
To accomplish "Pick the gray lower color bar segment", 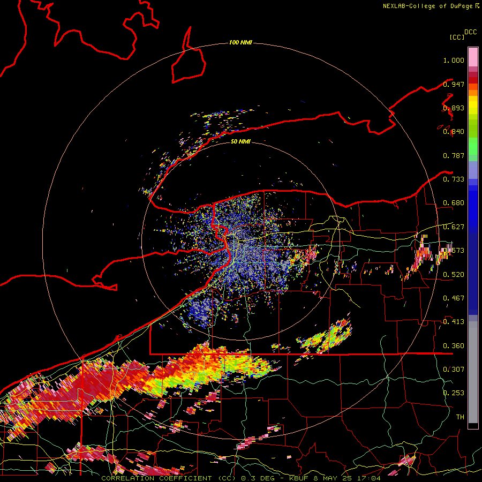I will click(473, 372).
